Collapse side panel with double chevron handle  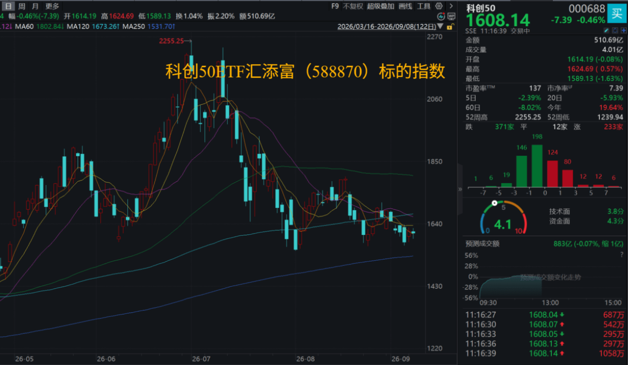(x=460, y=189)
